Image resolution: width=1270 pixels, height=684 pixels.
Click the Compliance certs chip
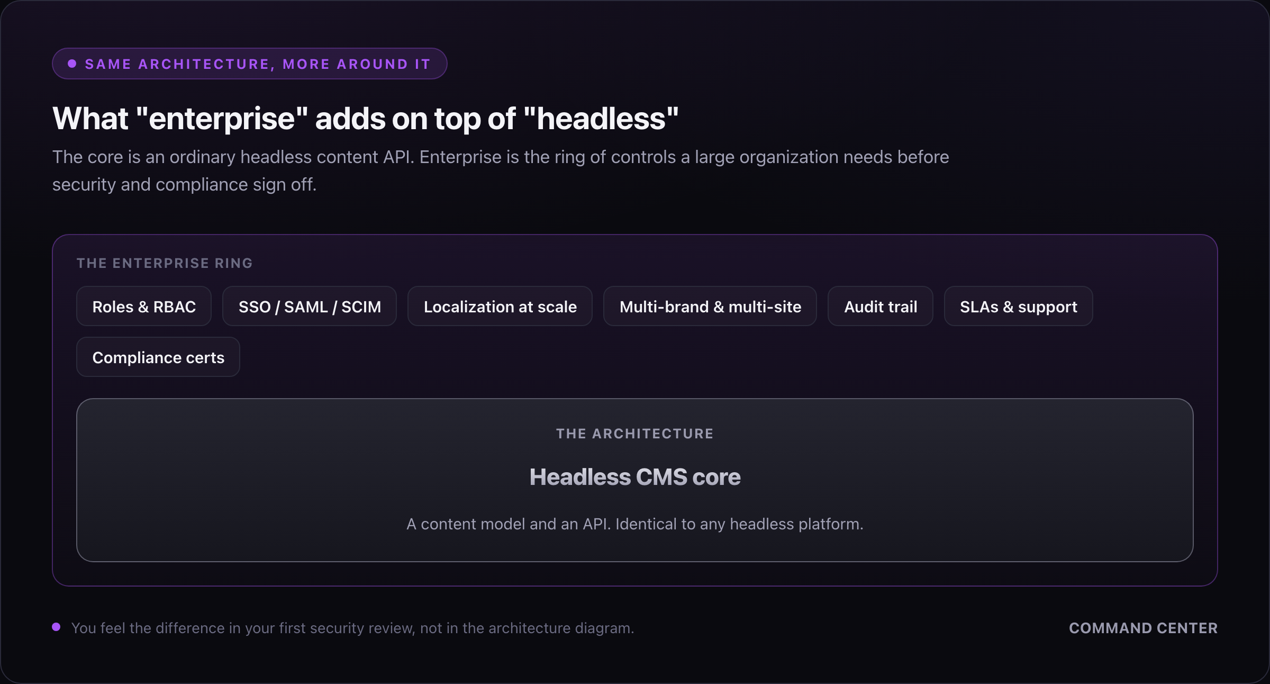(x=158, y=357)
